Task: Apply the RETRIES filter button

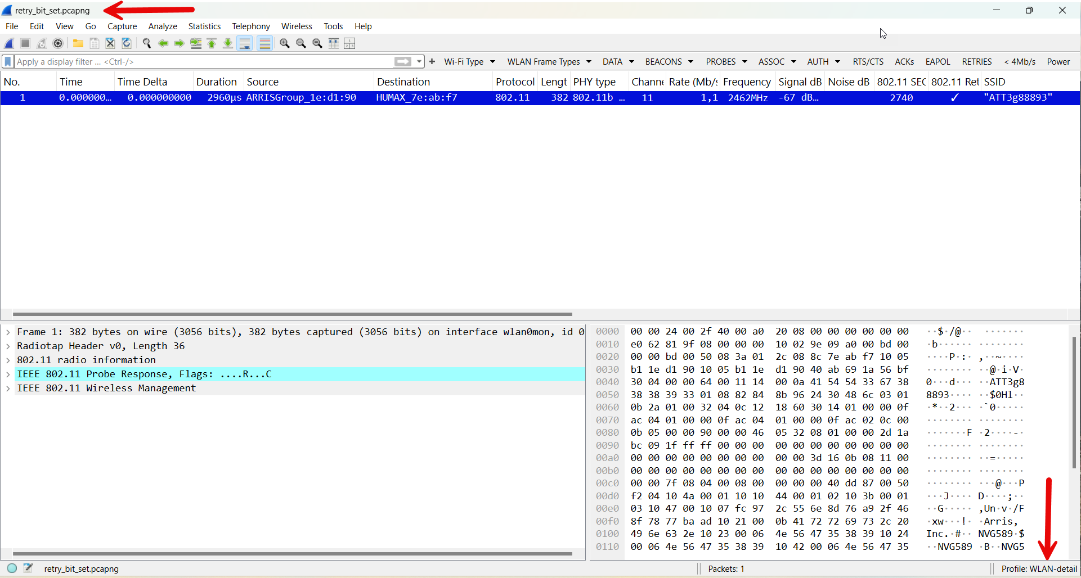Action: tap(976, 62)
